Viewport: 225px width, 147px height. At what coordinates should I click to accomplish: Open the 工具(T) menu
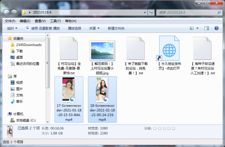(x=55, y=21)
